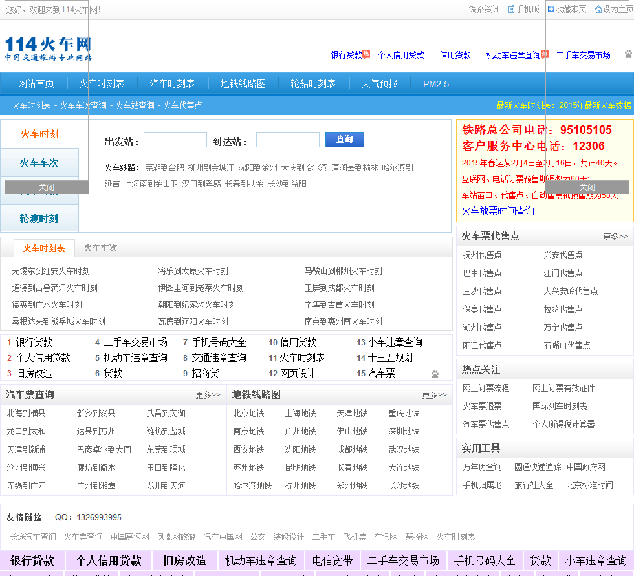Expand 更多 in 汽车票查询 section
Image resolution: width=634 pixels, height=576 pixels.
[x=208, y=395]
